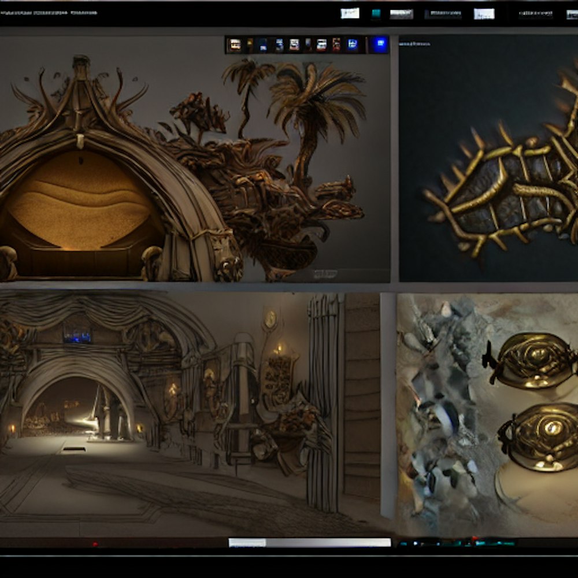The height and width of the screenshot is (578, 578).
Task: Click the teal square icon in top bar
Action: pyautogui.click(x=376, y=14)
